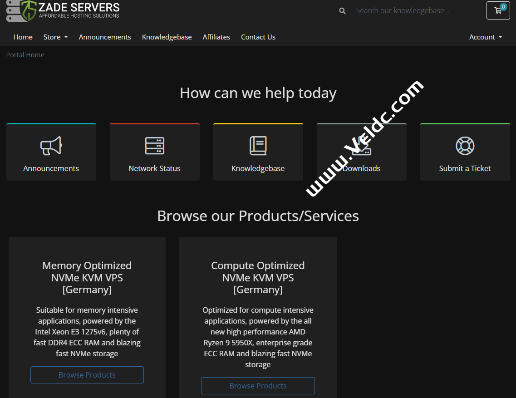Select Affiliates in the navigation bar

(216, 37)
